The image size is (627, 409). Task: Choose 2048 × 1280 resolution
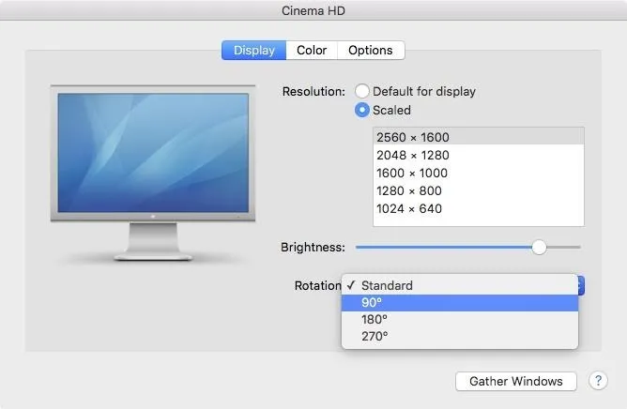pyautogui.click(x=479, y=155)
